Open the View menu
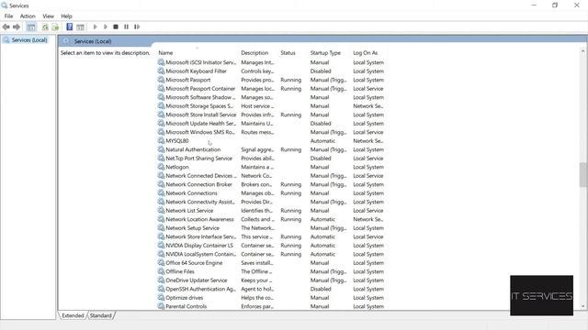Screen dimensions: 588x330 pyautogui.click(x=48, y=16)
